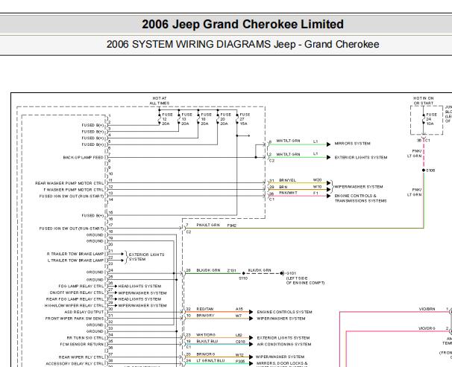Click the BRN/ORG wire color label
This screenshot has height=367, width=452.
(x=206, y=354)
